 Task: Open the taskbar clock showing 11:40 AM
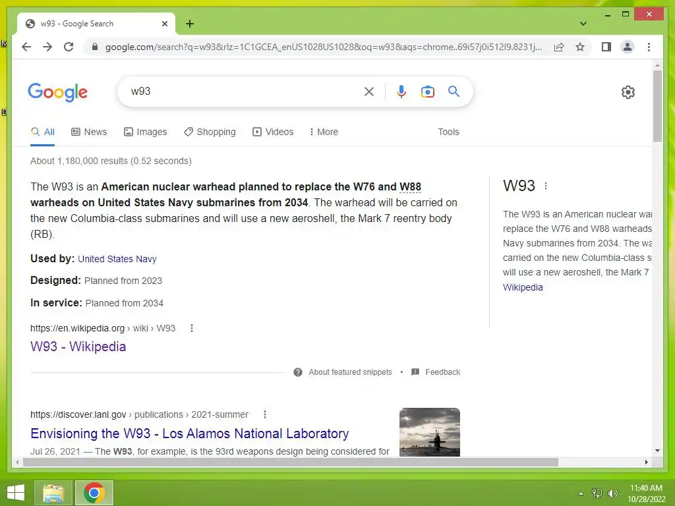tap(646, 493)
